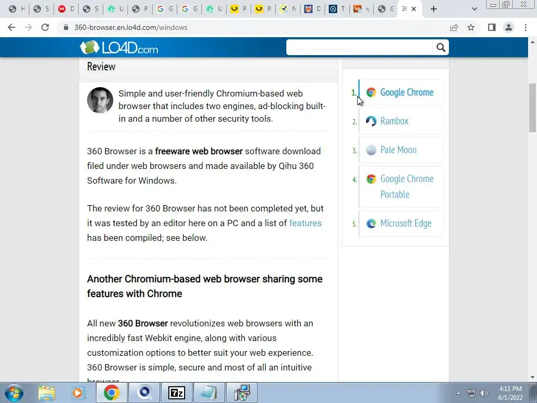Close the current 360 browser tab

click(414, 9)
